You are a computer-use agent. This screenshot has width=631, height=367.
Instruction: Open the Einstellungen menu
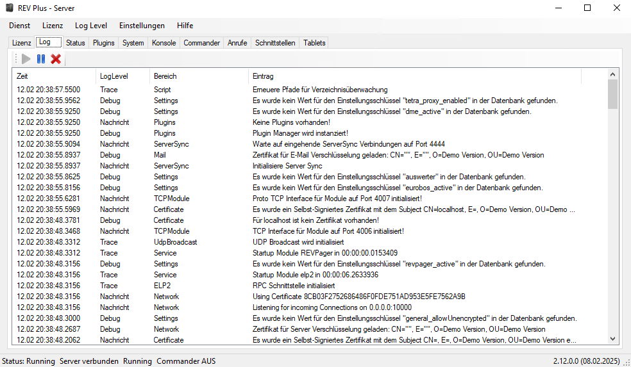pyautogui.click(x=142, y=26)
